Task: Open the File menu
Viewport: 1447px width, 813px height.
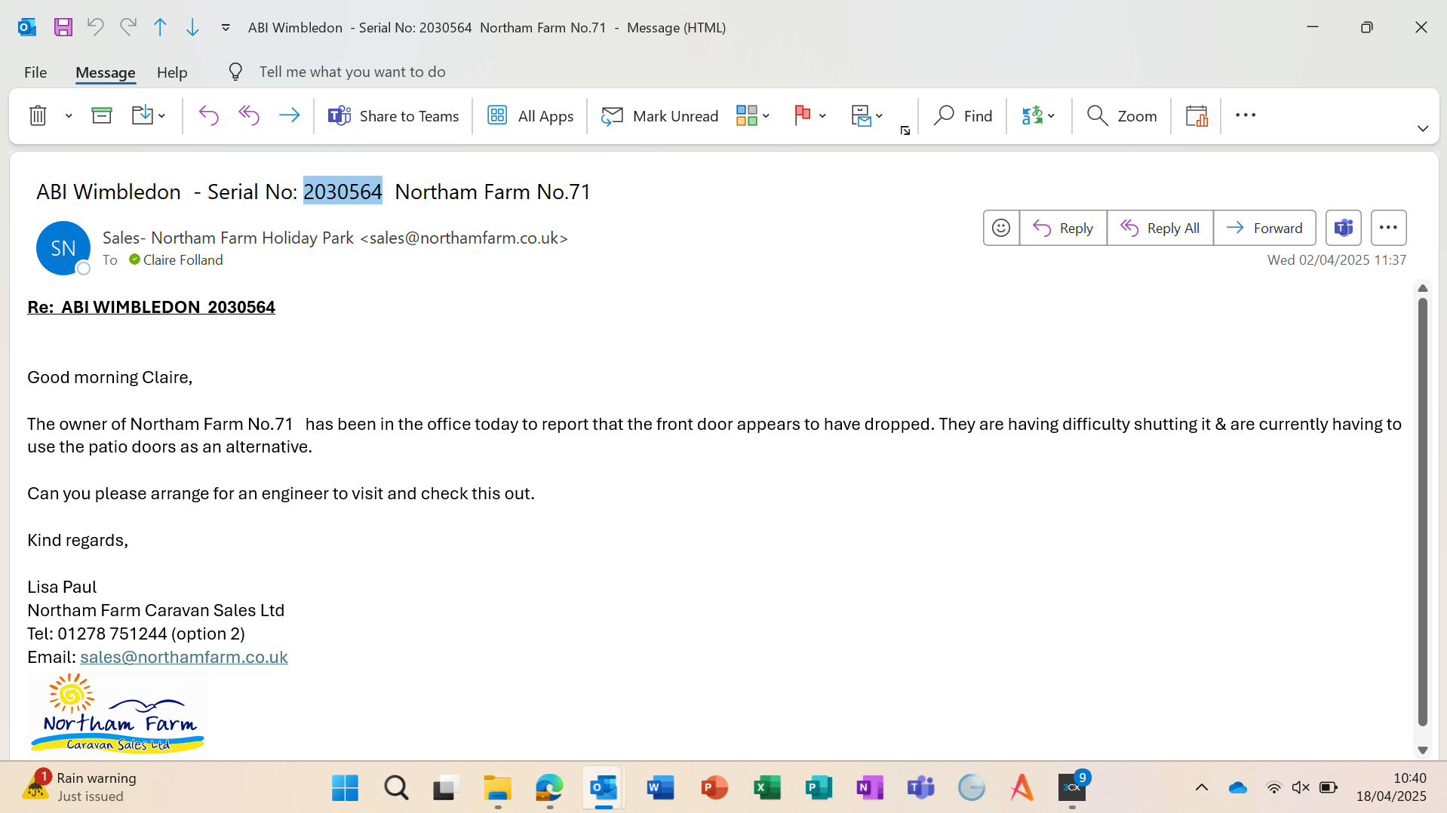Action: click(x=35, y=72)
